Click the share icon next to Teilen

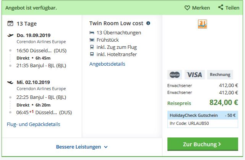pos(221,7)
